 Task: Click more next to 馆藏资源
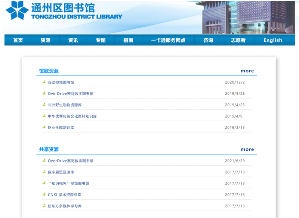pos(247,71)
